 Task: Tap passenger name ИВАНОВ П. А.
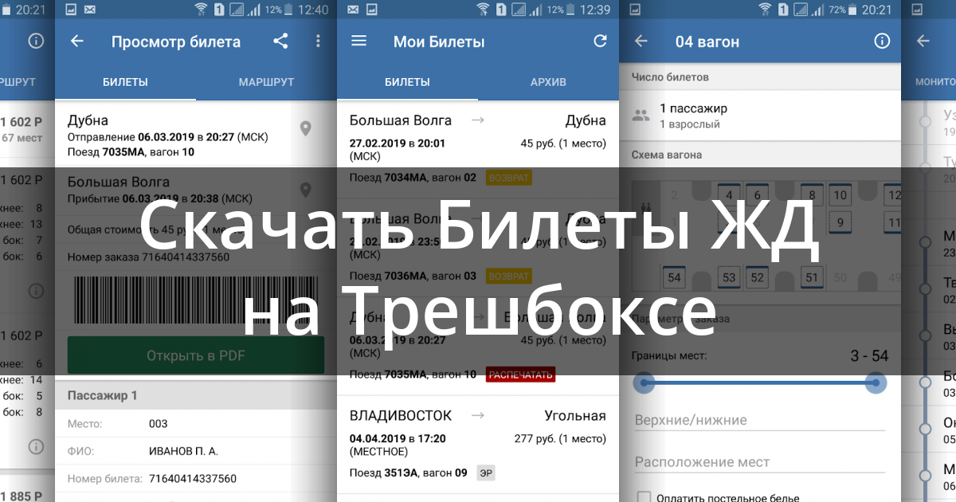(x=183, y=451)
